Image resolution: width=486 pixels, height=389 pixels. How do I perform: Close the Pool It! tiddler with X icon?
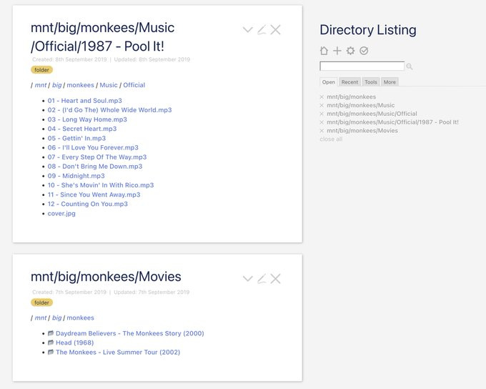[275, 30]
